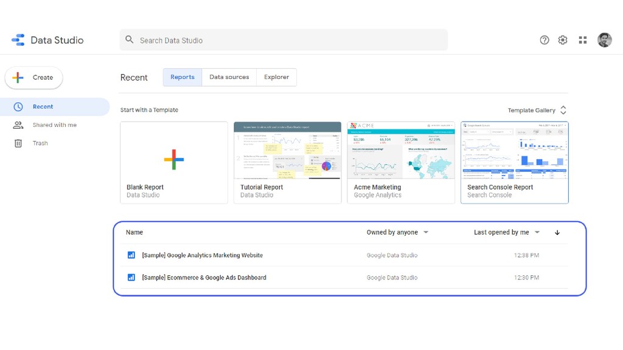Switch to the Reports tab
The image size is (623, 350).
pyautogui.click(x=183, y=77)
